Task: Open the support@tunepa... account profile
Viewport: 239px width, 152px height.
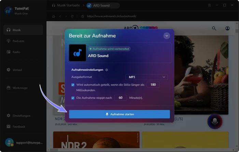Action: click(x=24, y=142)
